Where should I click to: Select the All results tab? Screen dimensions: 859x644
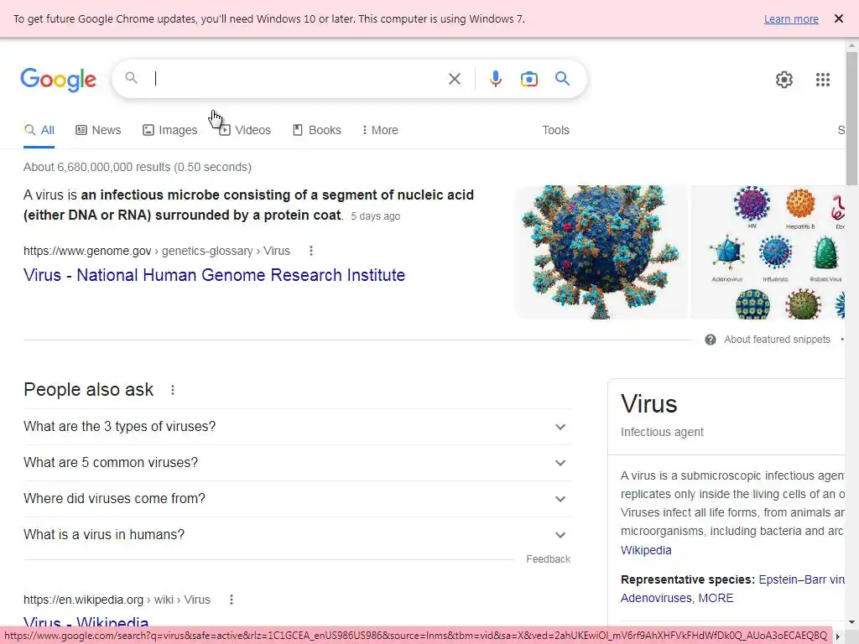tap(39, 130)
